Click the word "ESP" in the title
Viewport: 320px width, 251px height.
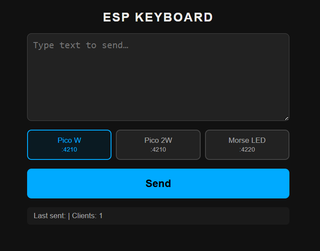[116, 18]
